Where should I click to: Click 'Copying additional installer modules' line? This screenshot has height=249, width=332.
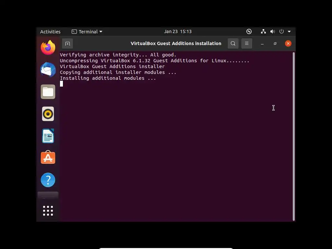click(x=118, y=72)
